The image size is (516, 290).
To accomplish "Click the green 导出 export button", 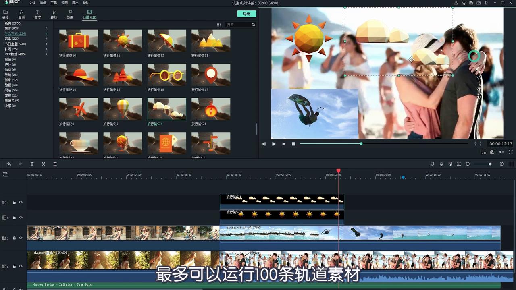I will 246,14.
